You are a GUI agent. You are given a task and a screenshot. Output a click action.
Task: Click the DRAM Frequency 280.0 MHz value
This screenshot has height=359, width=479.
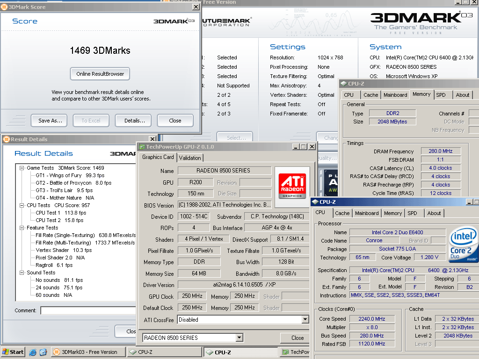[x=441, y=151]
